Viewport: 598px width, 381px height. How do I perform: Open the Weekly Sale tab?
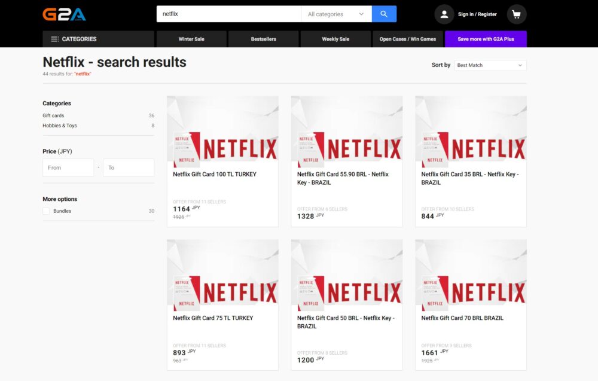(335, 39)
